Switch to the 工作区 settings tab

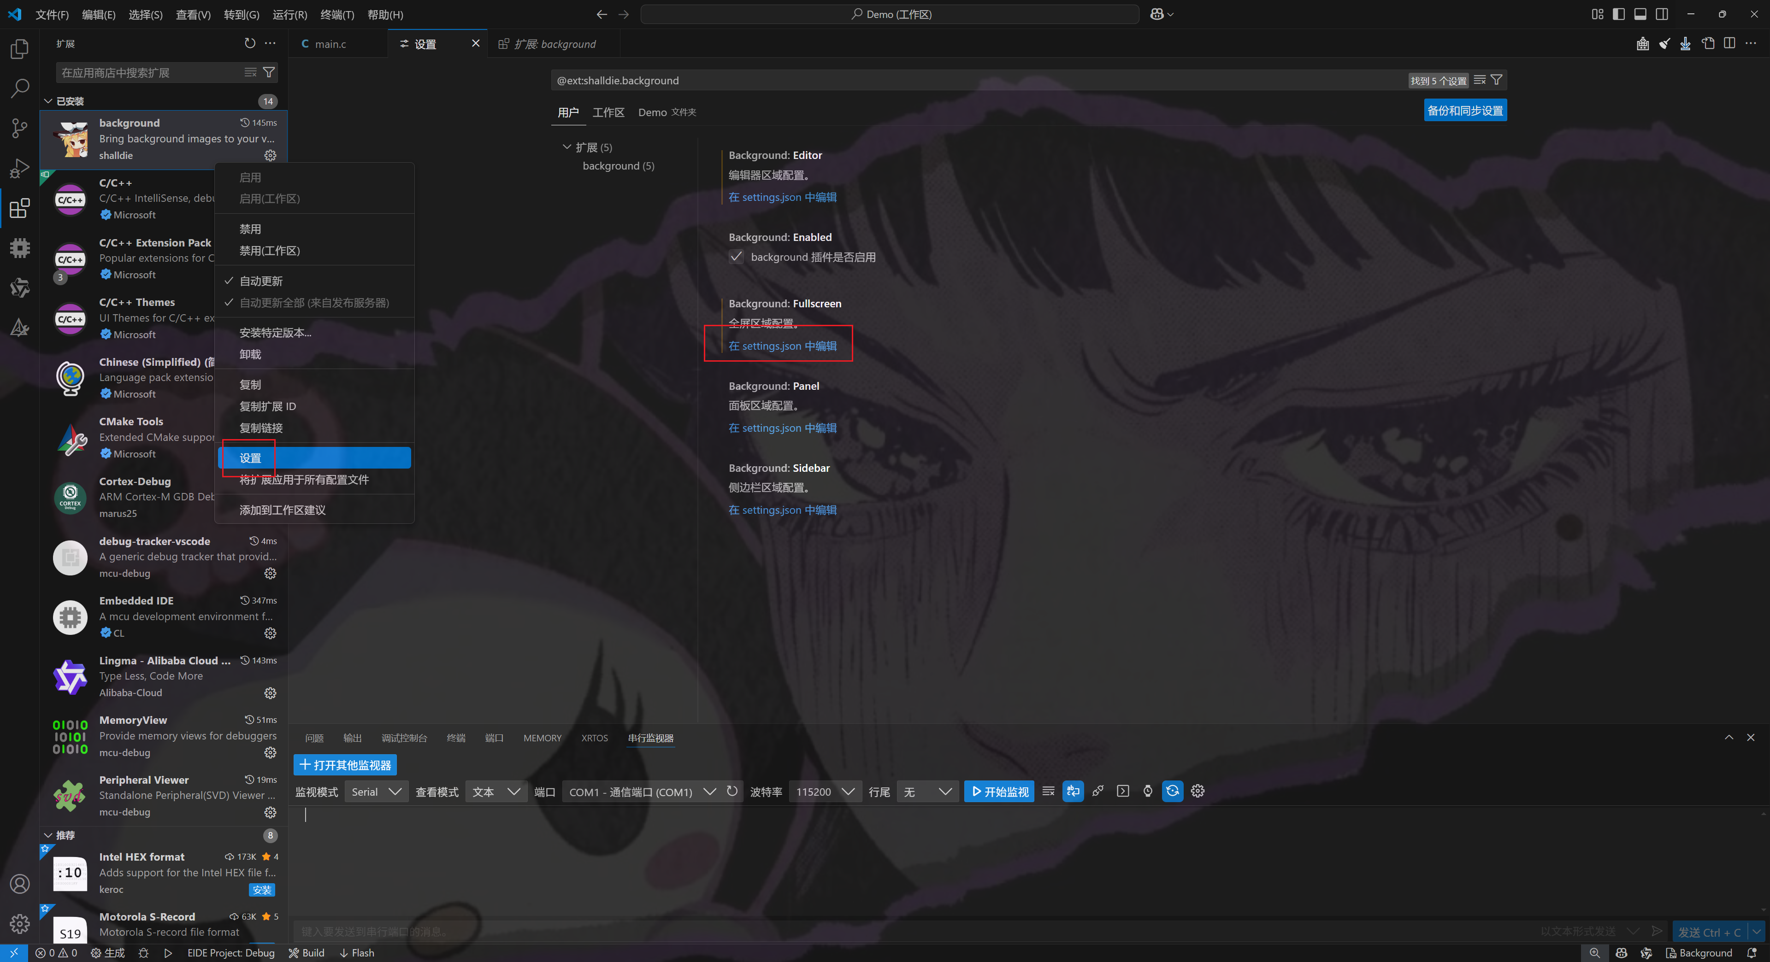coord(608,112)
